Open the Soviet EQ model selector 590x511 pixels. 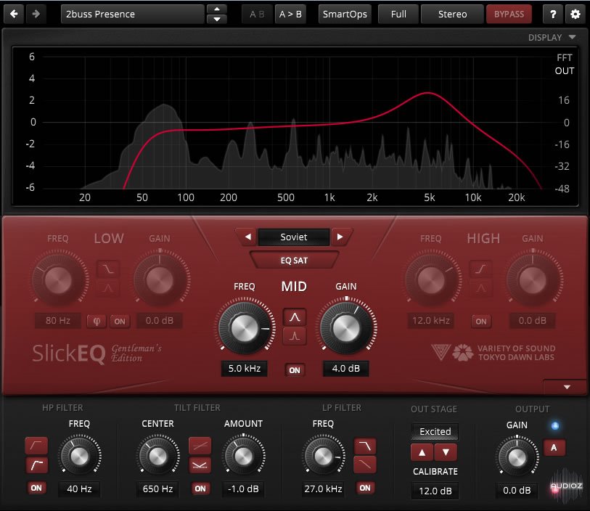click(x=294, y=237)
